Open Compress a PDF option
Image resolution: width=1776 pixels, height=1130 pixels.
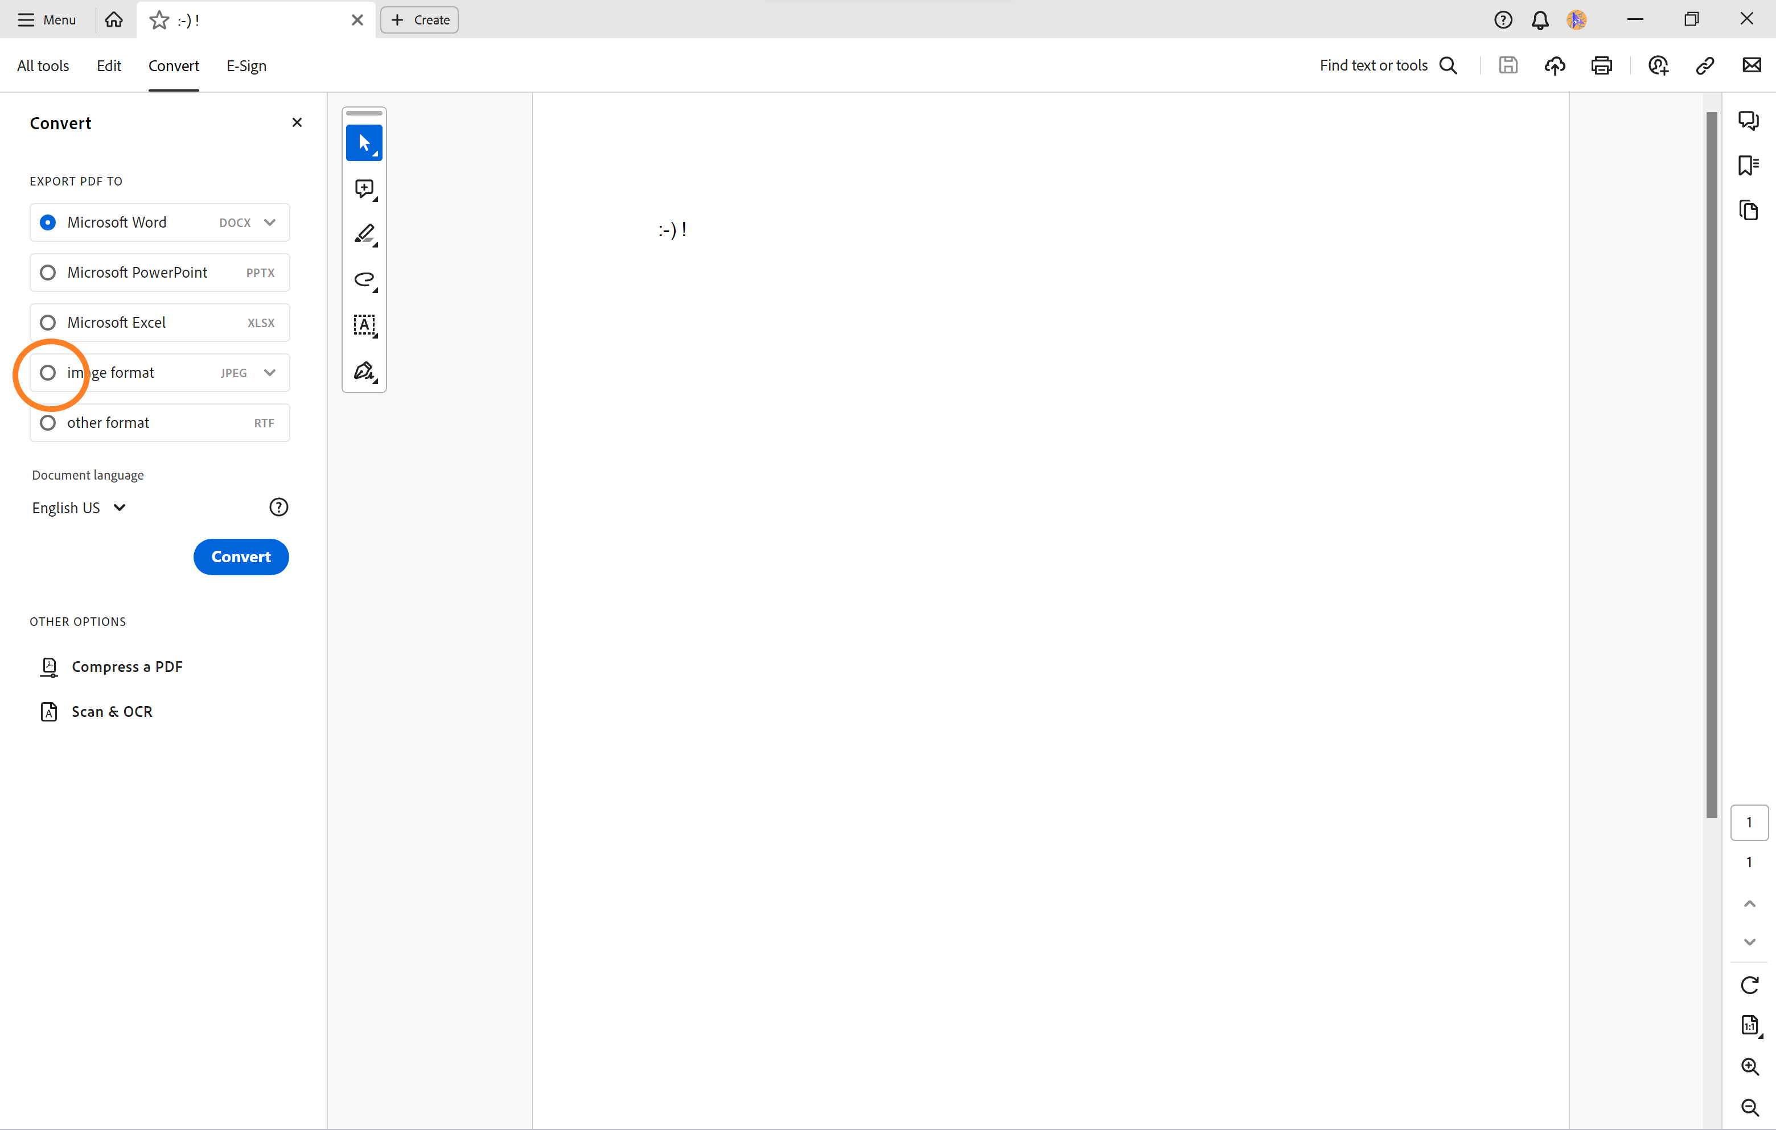coord(110,666)
